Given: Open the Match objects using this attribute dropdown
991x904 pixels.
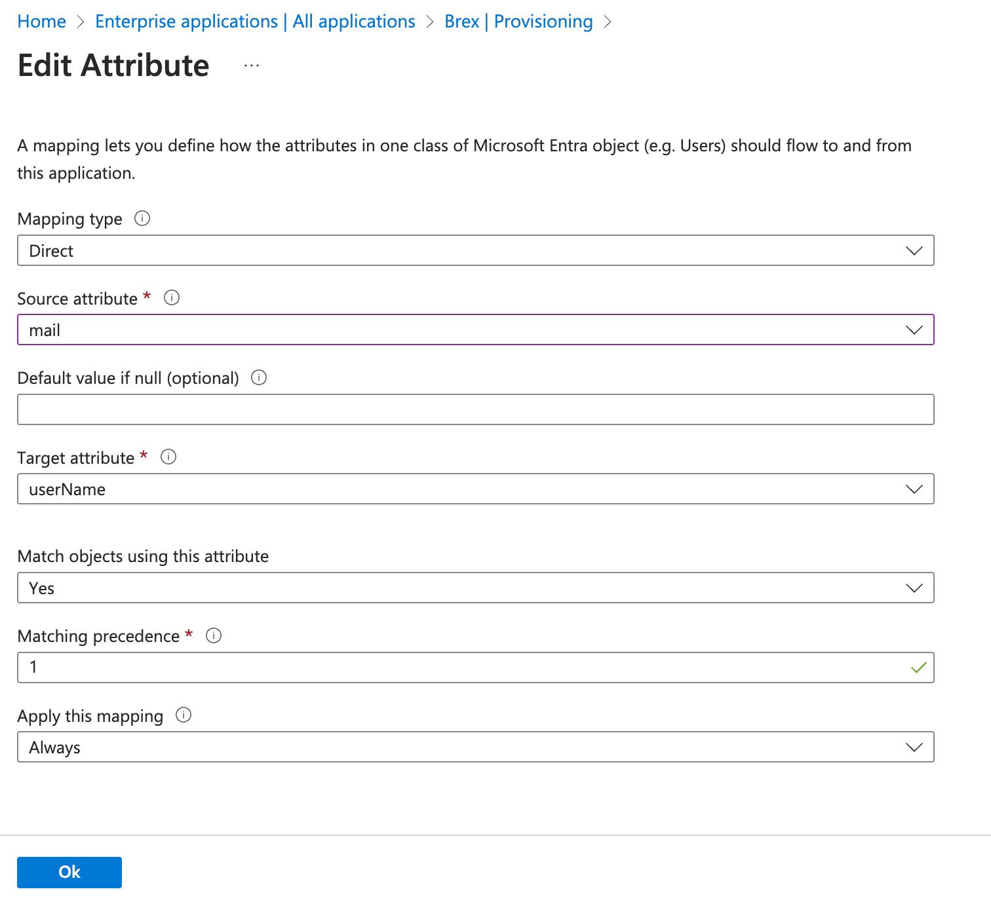Looking at the screenshot, I should [915, 588].
